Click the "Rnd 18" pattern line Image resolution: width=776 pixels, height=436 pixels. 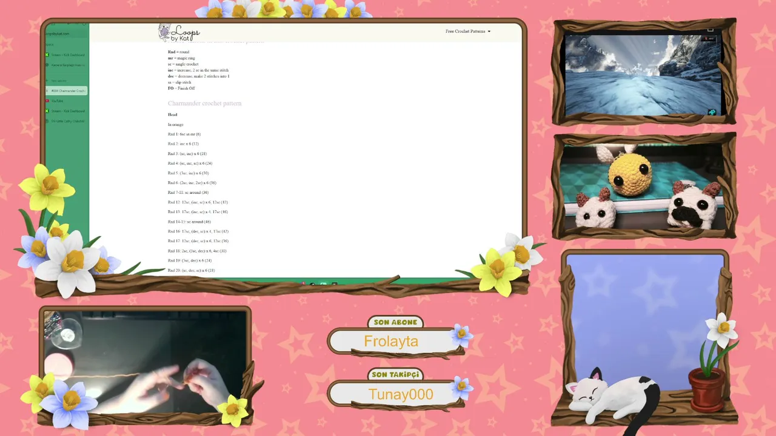(x=197, y=251)
